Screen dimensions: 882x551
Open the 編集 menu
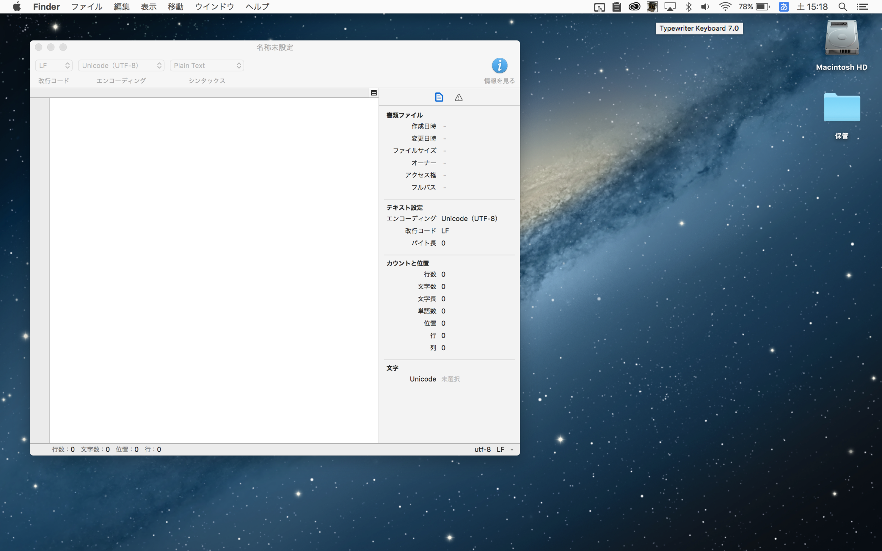coord(121,7)
